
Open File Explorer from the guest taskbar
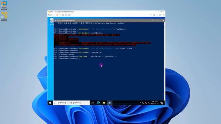pyautogui.click(x=104, y=103)
